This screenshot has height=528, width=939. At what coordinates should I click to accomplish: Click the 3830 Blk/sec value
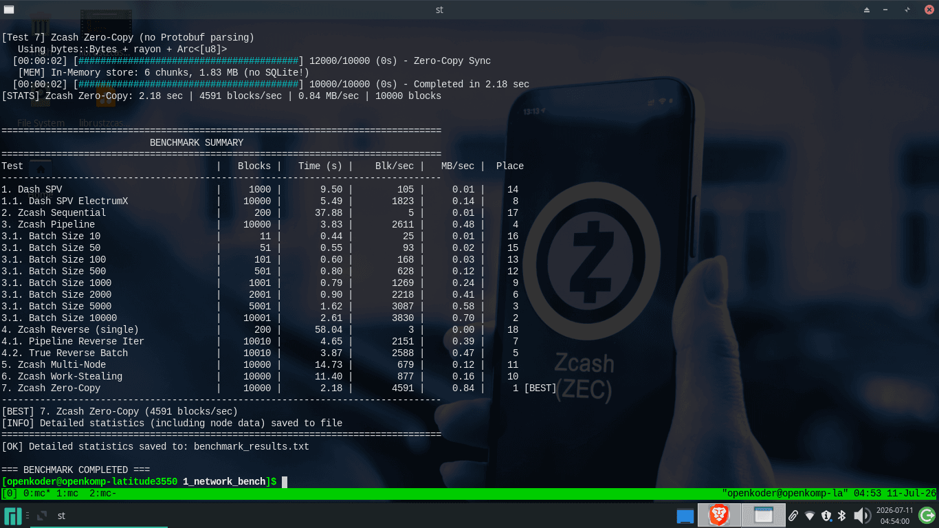403,318
